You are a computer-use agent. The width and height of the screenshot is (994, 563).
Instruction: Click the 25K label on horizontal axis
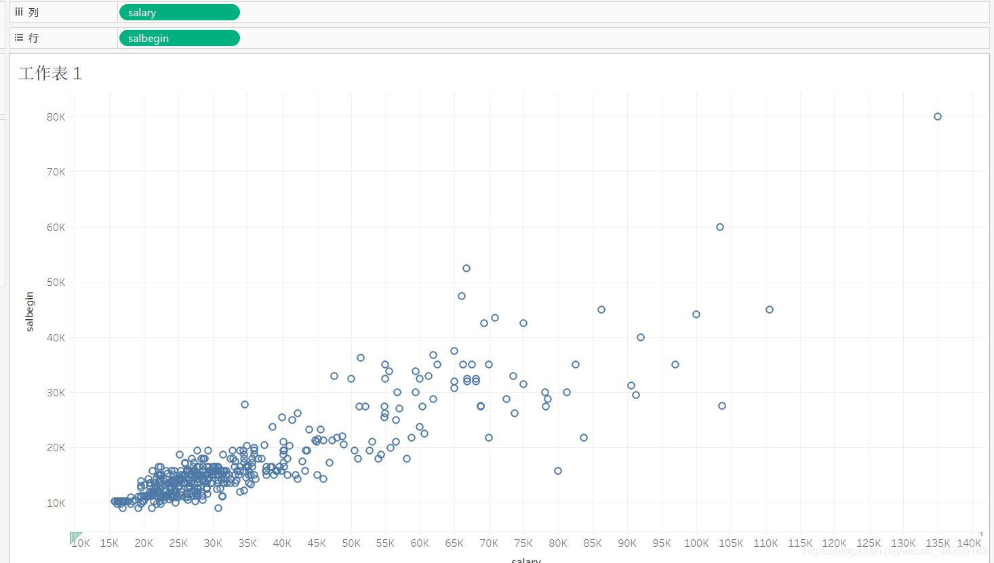tap(178, 543)
